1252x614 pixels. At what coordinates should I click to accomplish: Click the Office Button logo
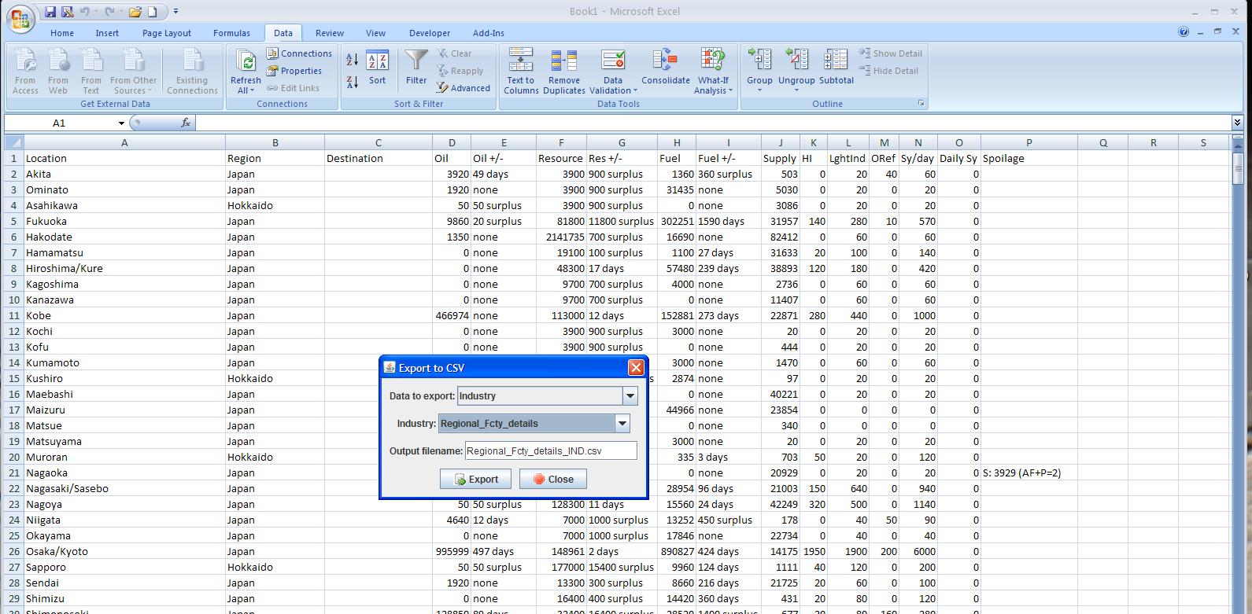[21, 18]
